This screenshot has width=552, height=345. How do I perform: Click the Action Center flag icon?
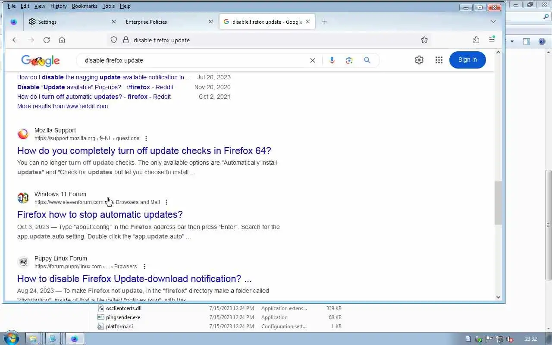point(489,339)
